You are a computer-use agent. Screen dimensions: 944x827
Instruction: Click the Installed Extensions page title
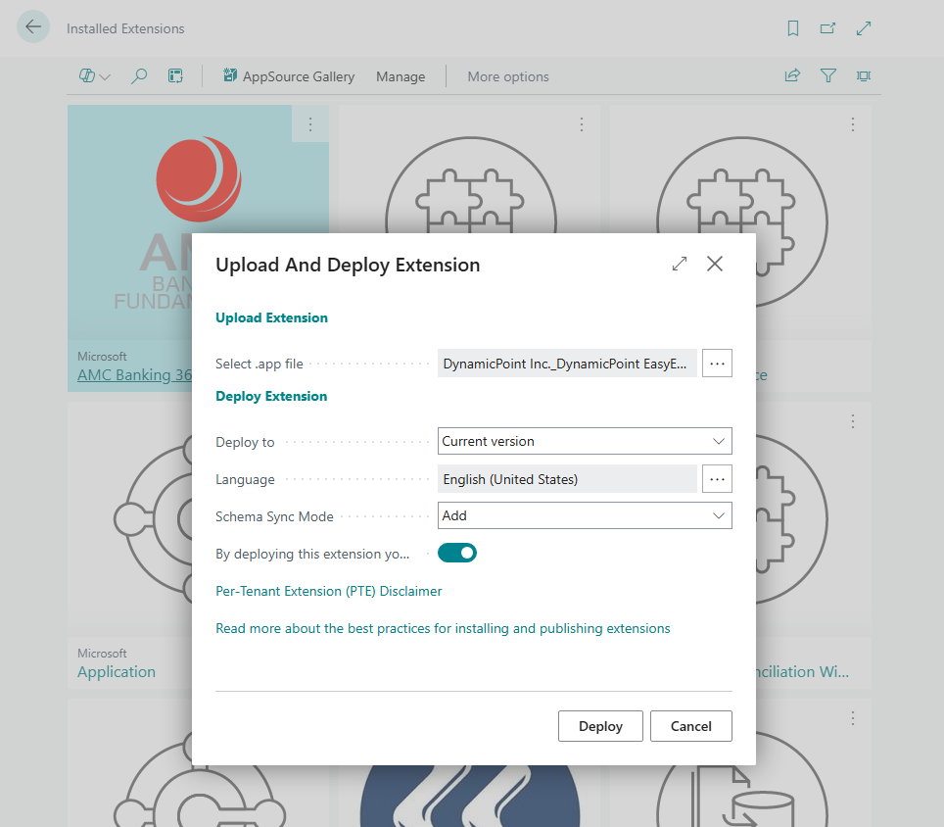pos(125,28)
